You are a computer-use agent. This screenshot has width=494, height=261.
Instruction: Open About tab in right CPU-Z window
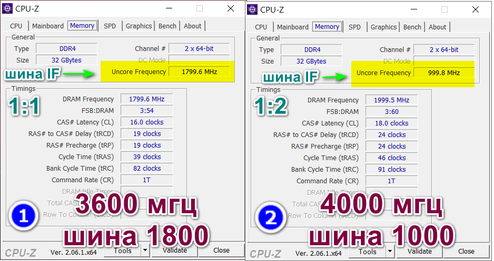[437, 27]
